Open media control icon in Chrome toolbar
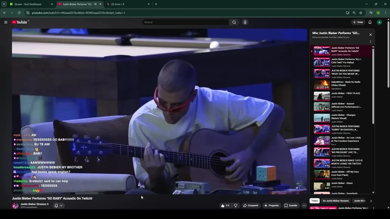The image size is (390, 219). 371,13
